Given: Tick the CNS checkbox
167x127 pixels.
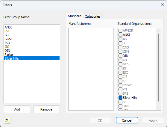Looking at the screenshot, I should [x=120, y=47].
